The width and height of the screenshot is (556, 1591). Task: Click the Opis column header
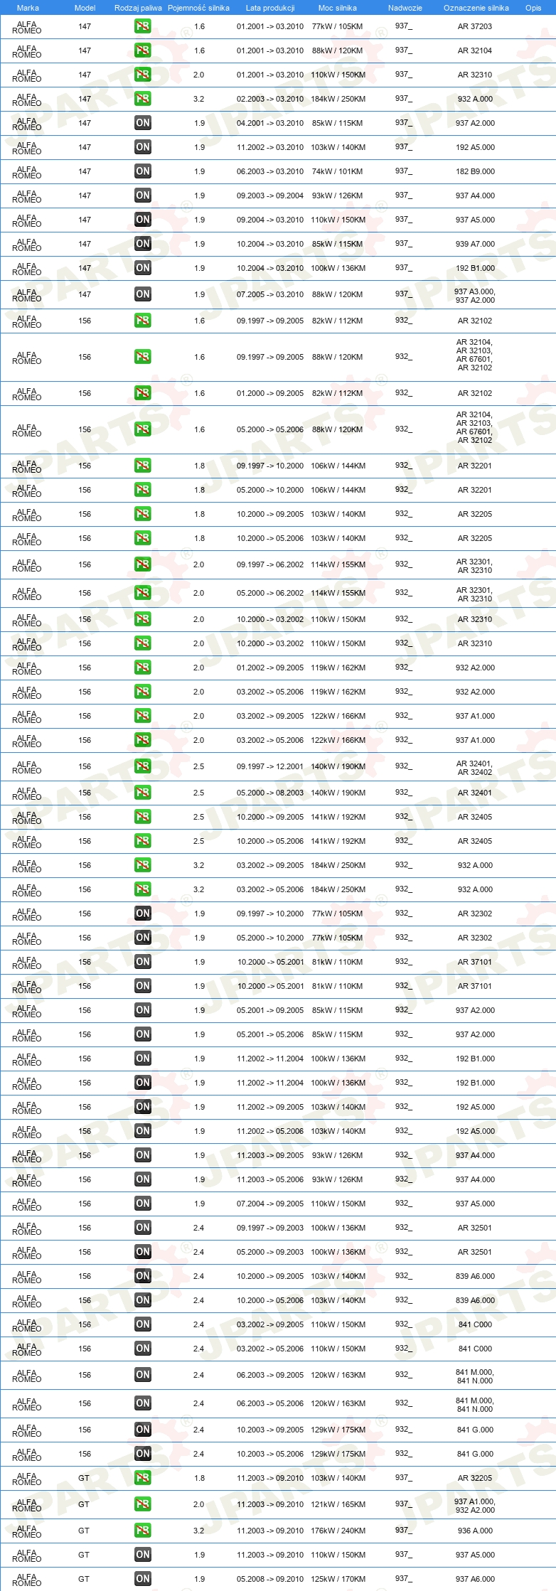click(x=533, y=8)
